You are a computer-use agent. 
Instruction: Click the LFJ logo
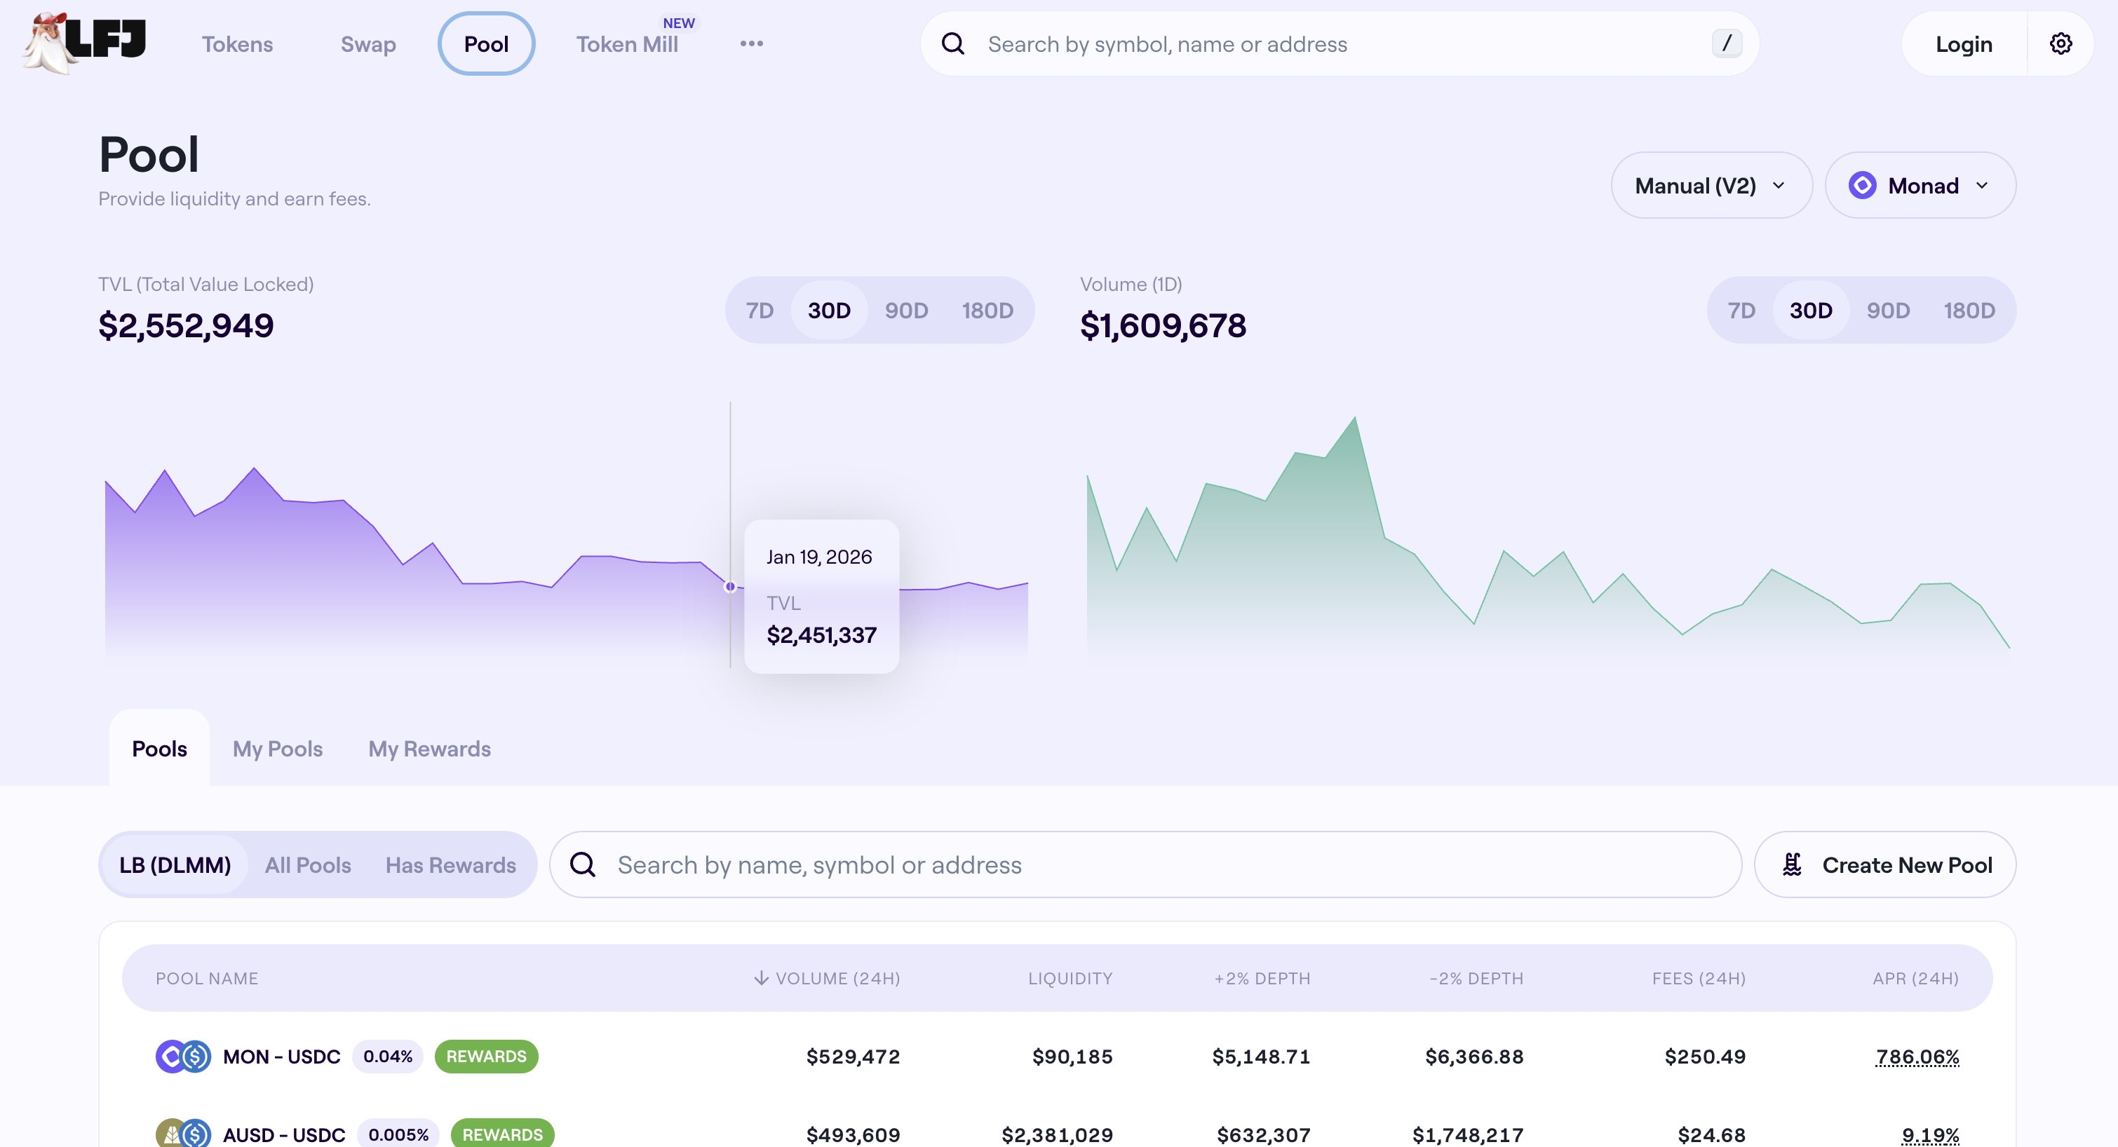coord(85,42)
